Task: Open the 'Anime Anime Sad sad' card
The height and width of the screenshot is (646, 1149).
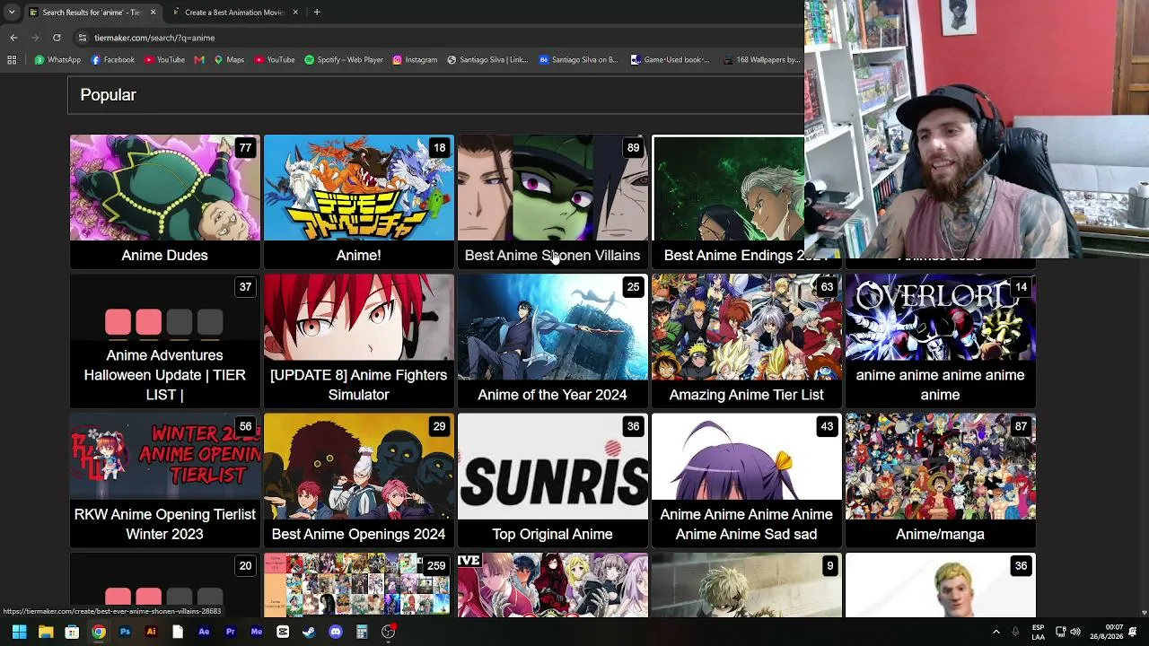Action: tap(747, 480)
